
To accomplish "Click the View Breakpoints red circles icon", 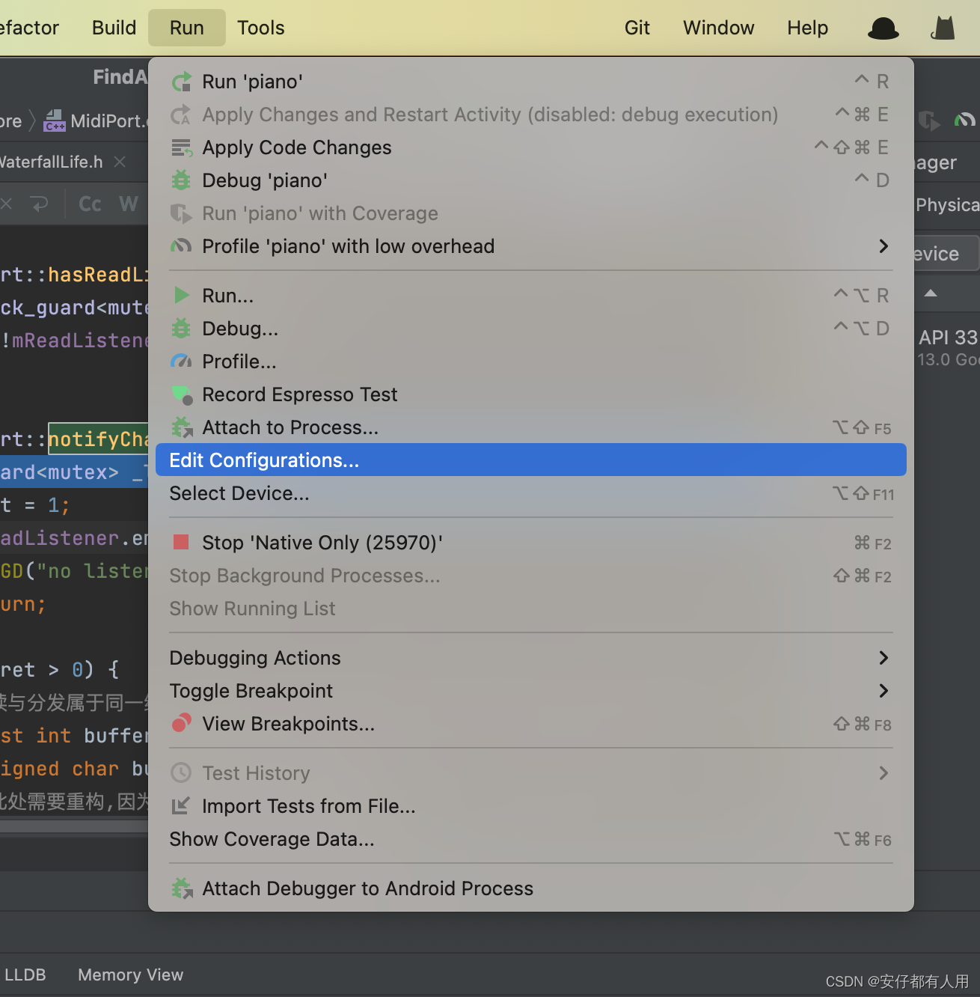I will tap(181, 724).
